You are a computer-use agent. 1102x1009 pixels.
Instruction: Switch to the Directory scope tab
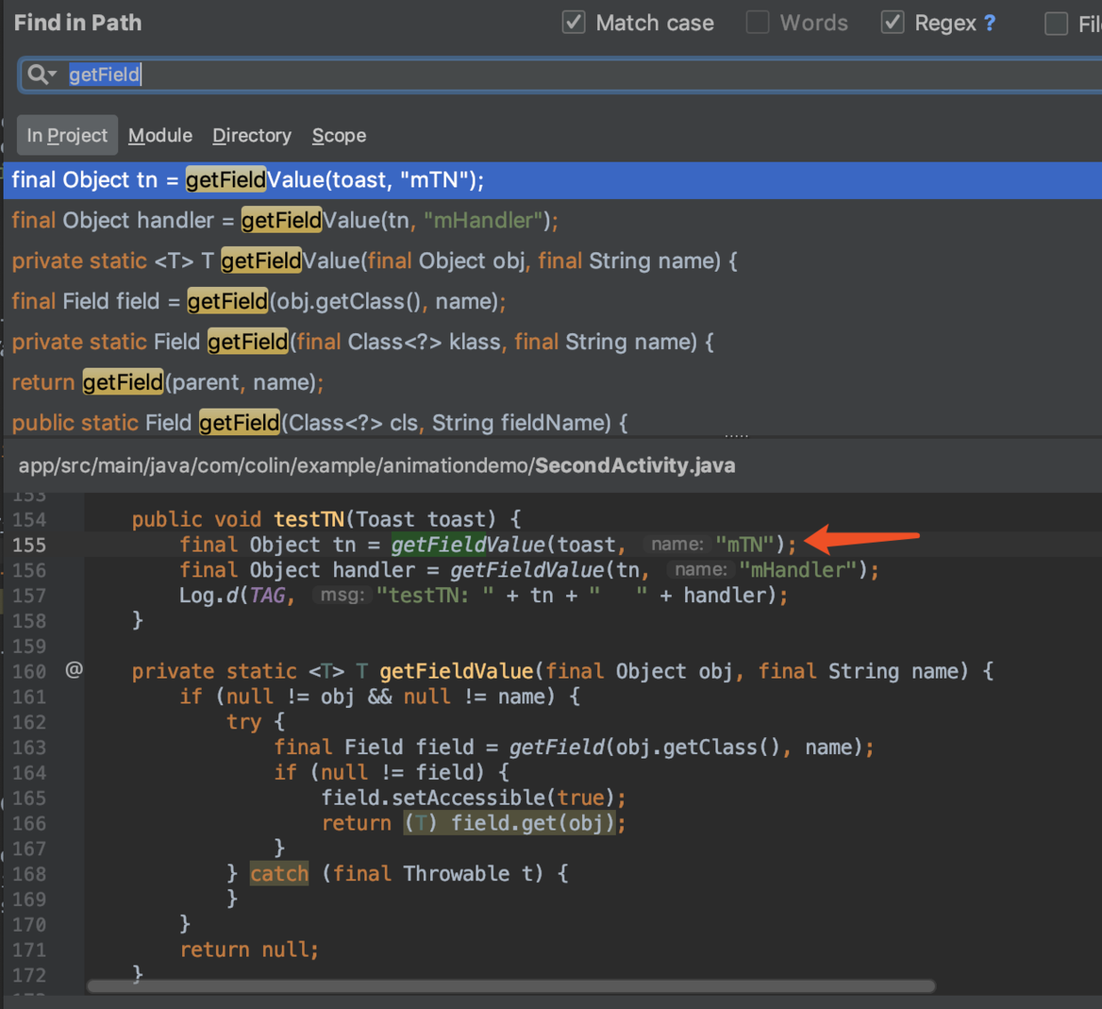[252, 135]
